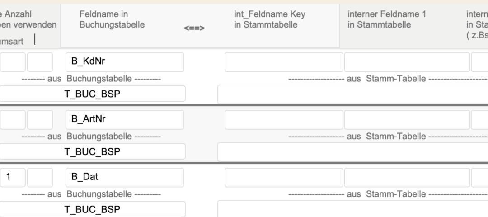This screenshot has width=488, height=217.
Task: Focus interner Feldname 1 input in B_KdNr row
Action: [407, 62]
